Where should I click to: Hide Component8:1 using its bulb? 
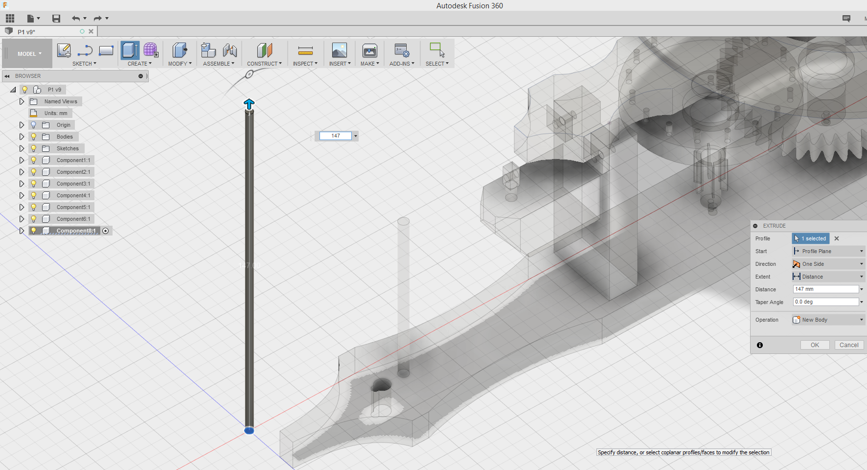(34, 231)
